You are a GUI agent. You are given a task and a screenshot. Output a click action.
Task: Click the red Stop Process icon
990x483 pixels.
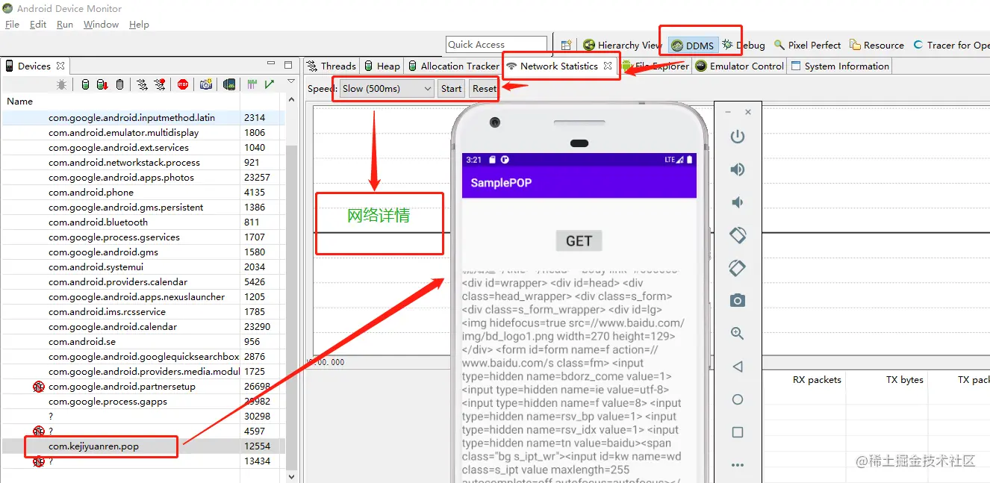tap(183, 85)
